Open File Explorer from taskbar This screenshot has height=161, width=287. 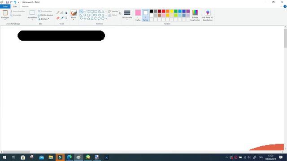(51, 157)
